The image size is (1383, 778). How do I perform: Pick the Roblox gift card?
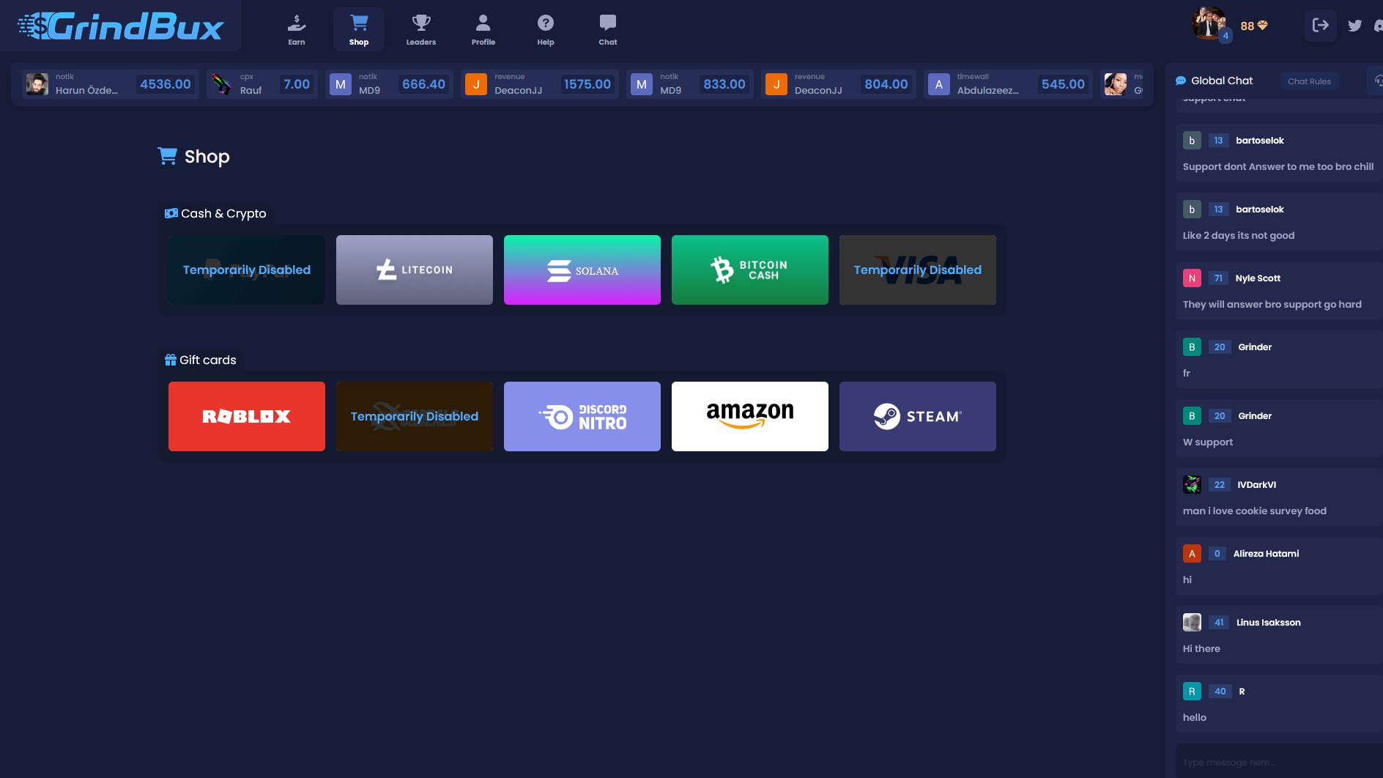246,416
